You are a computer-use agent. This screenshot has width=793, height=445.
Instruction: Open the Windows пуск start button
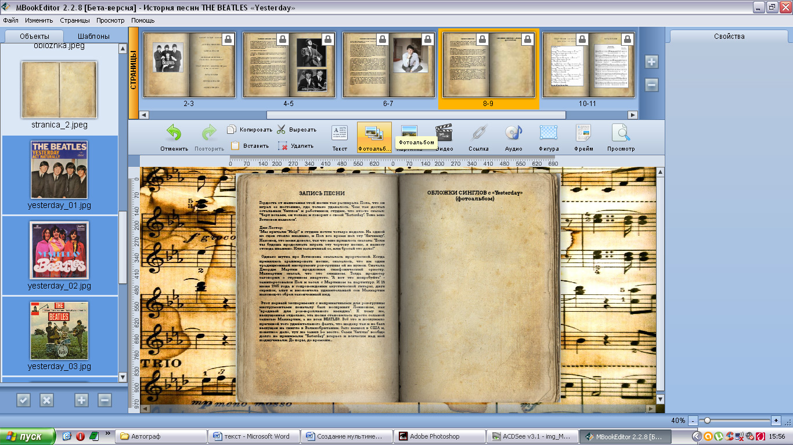(x=28, y=436)
